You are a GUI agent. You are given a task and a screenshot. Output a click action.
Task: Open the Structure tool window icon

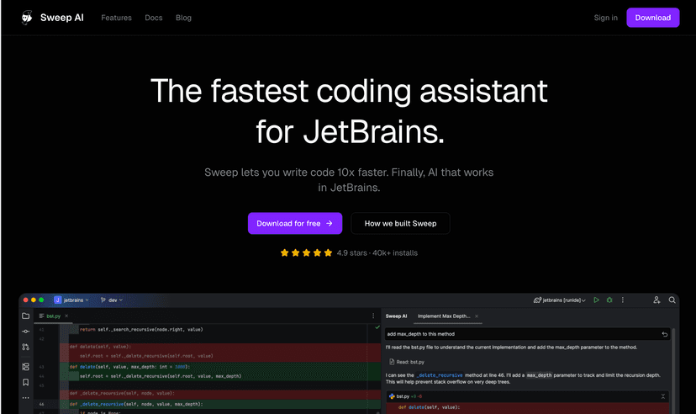click(x=26, y=367)
